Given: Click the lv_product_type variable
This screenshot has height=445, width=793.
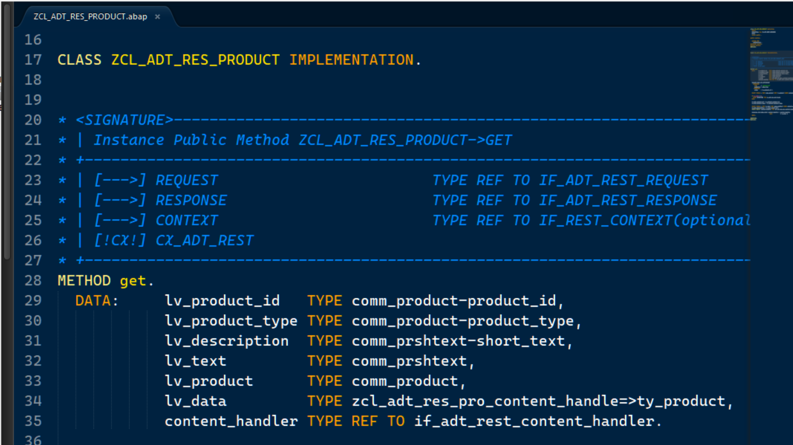Looking at the screenshot, I should click(x=231, y=321).
